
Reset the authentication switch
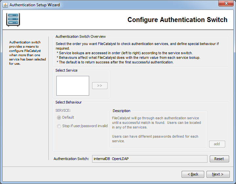click(219, 159)
